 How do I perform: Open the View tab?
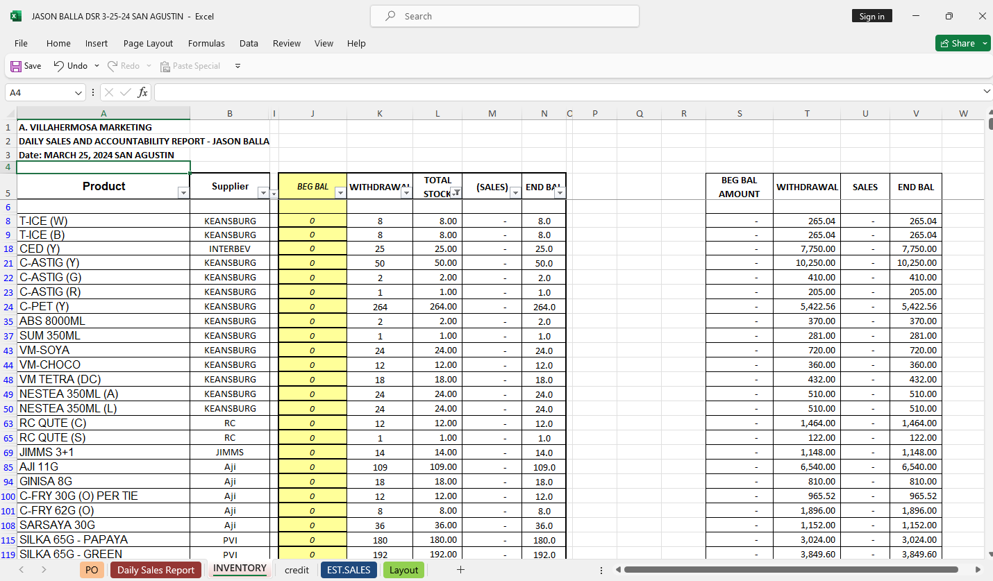coord(324,43)
